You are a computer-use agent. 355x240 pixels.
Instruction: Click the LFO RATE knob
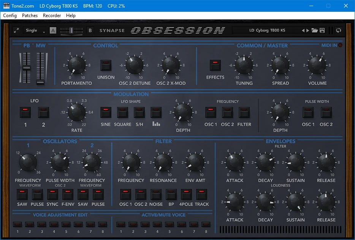tap(77, 112)
